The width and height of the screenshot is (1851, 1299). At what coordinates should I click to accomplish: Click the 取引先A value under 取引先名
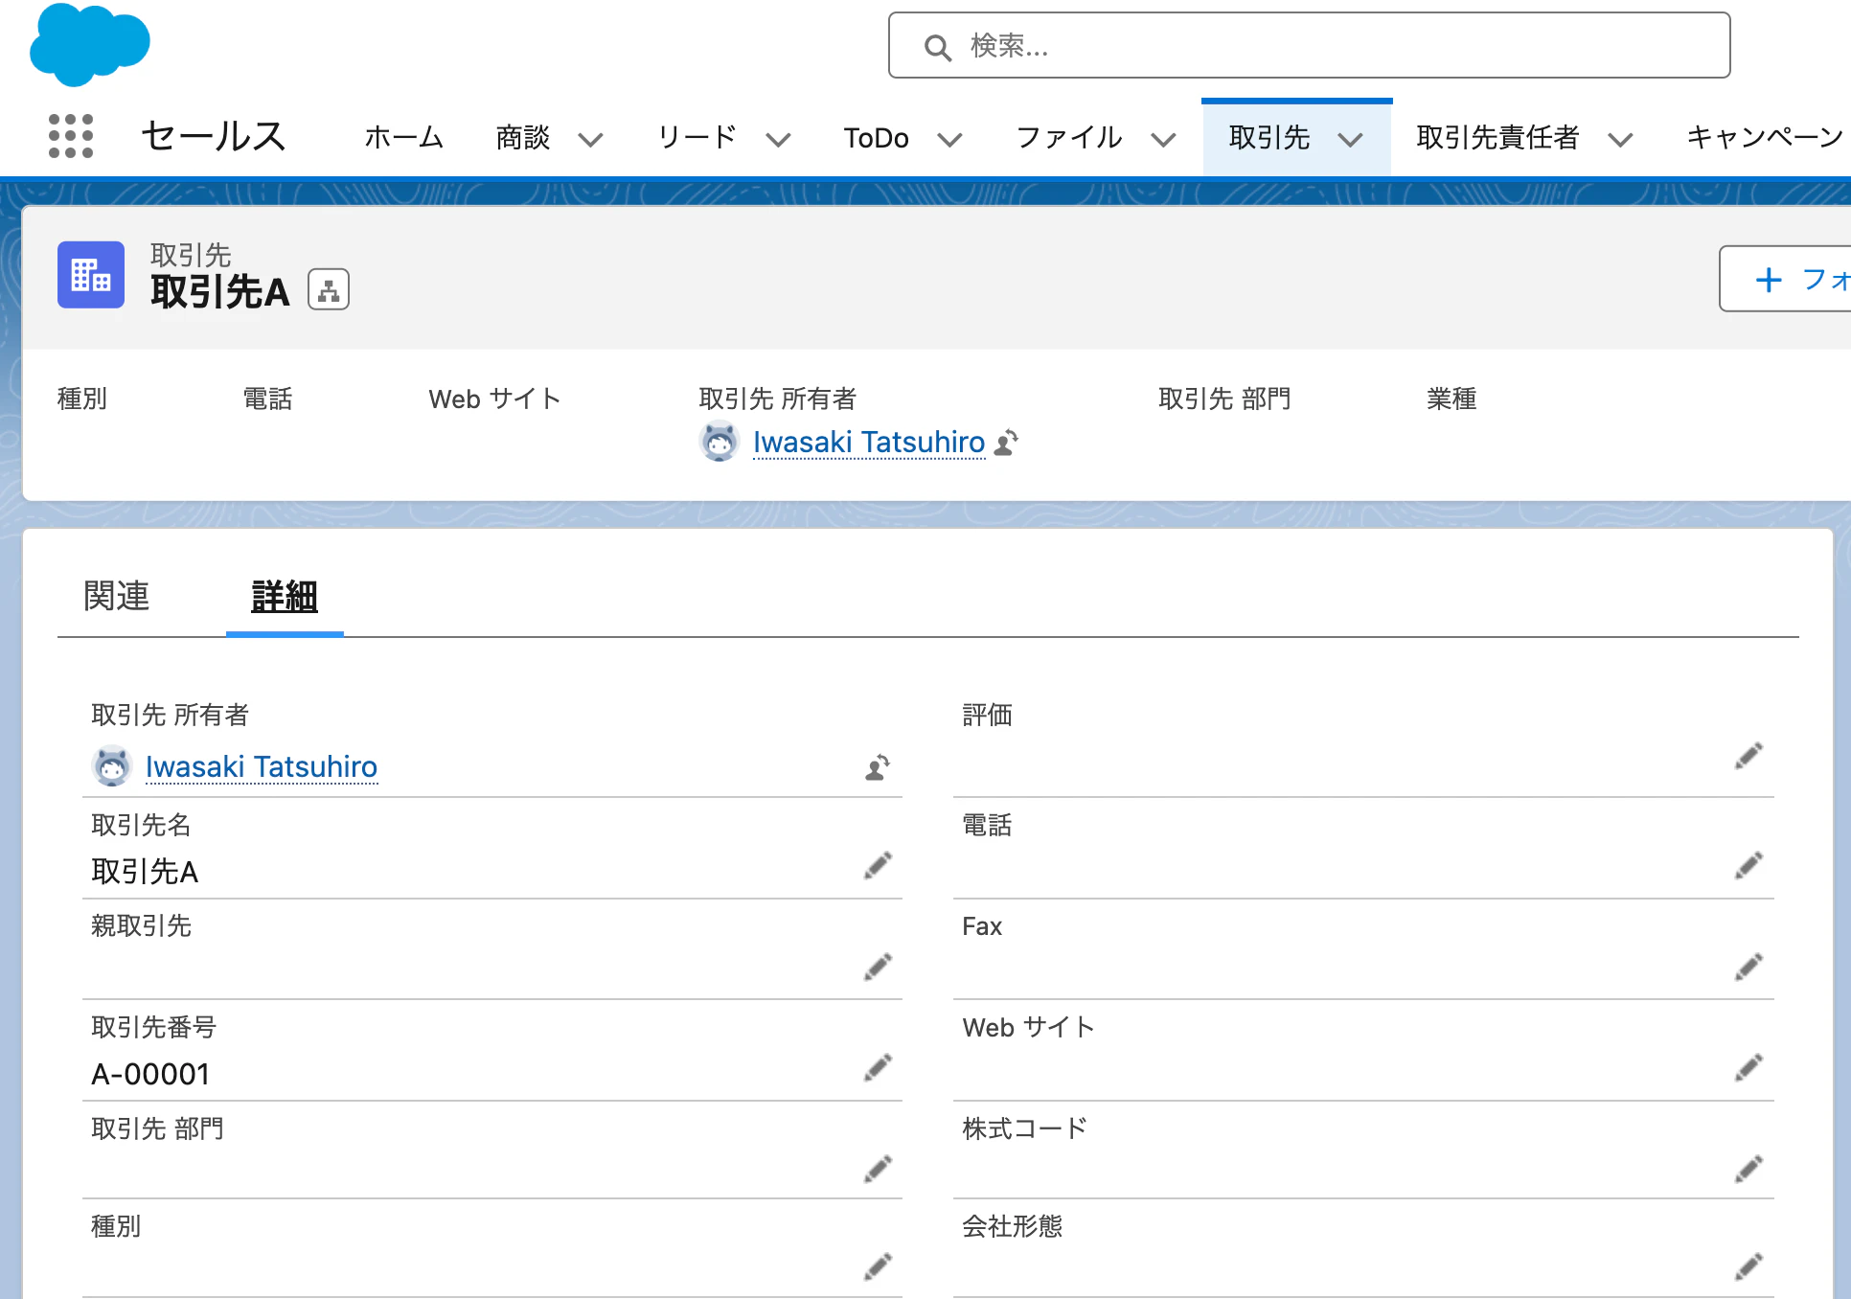[x=145, y=872]
